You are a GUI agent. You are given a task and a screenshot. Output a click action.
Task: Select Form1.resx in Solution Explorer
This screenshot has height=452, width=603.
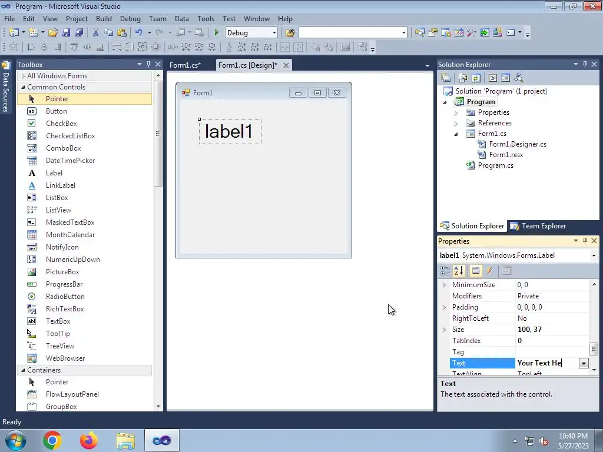click(506, 155)
